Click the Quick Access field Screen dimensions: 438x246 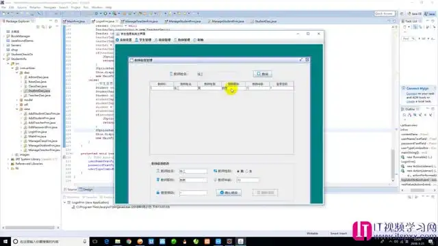[385, 14]
